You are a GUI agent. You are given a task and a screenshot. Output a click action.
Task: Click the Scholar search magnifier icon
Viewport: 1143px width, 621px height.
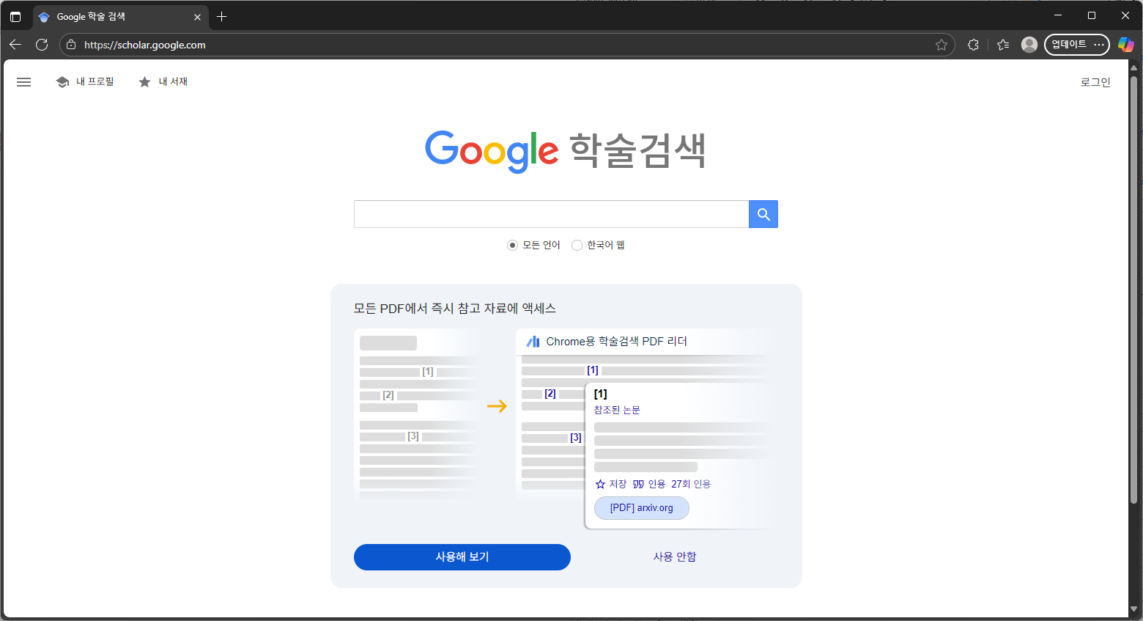point(763,214)
